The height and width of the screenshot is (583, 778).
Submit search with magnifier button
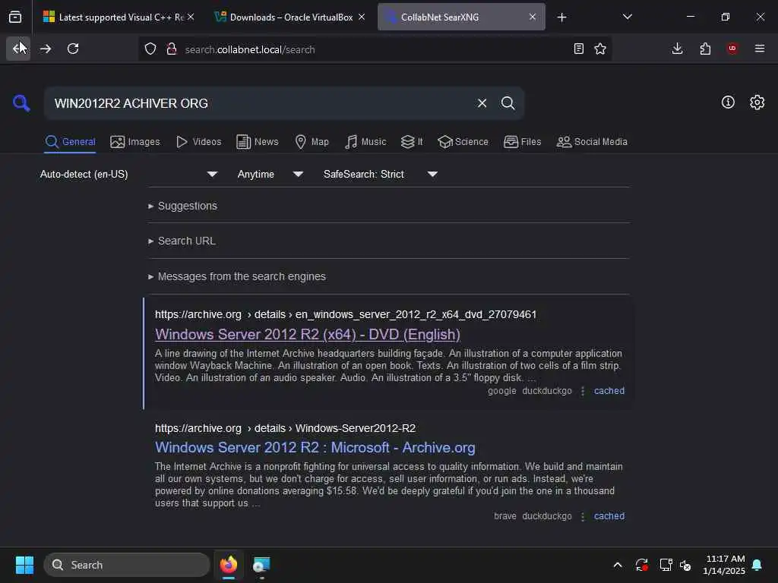508,103
